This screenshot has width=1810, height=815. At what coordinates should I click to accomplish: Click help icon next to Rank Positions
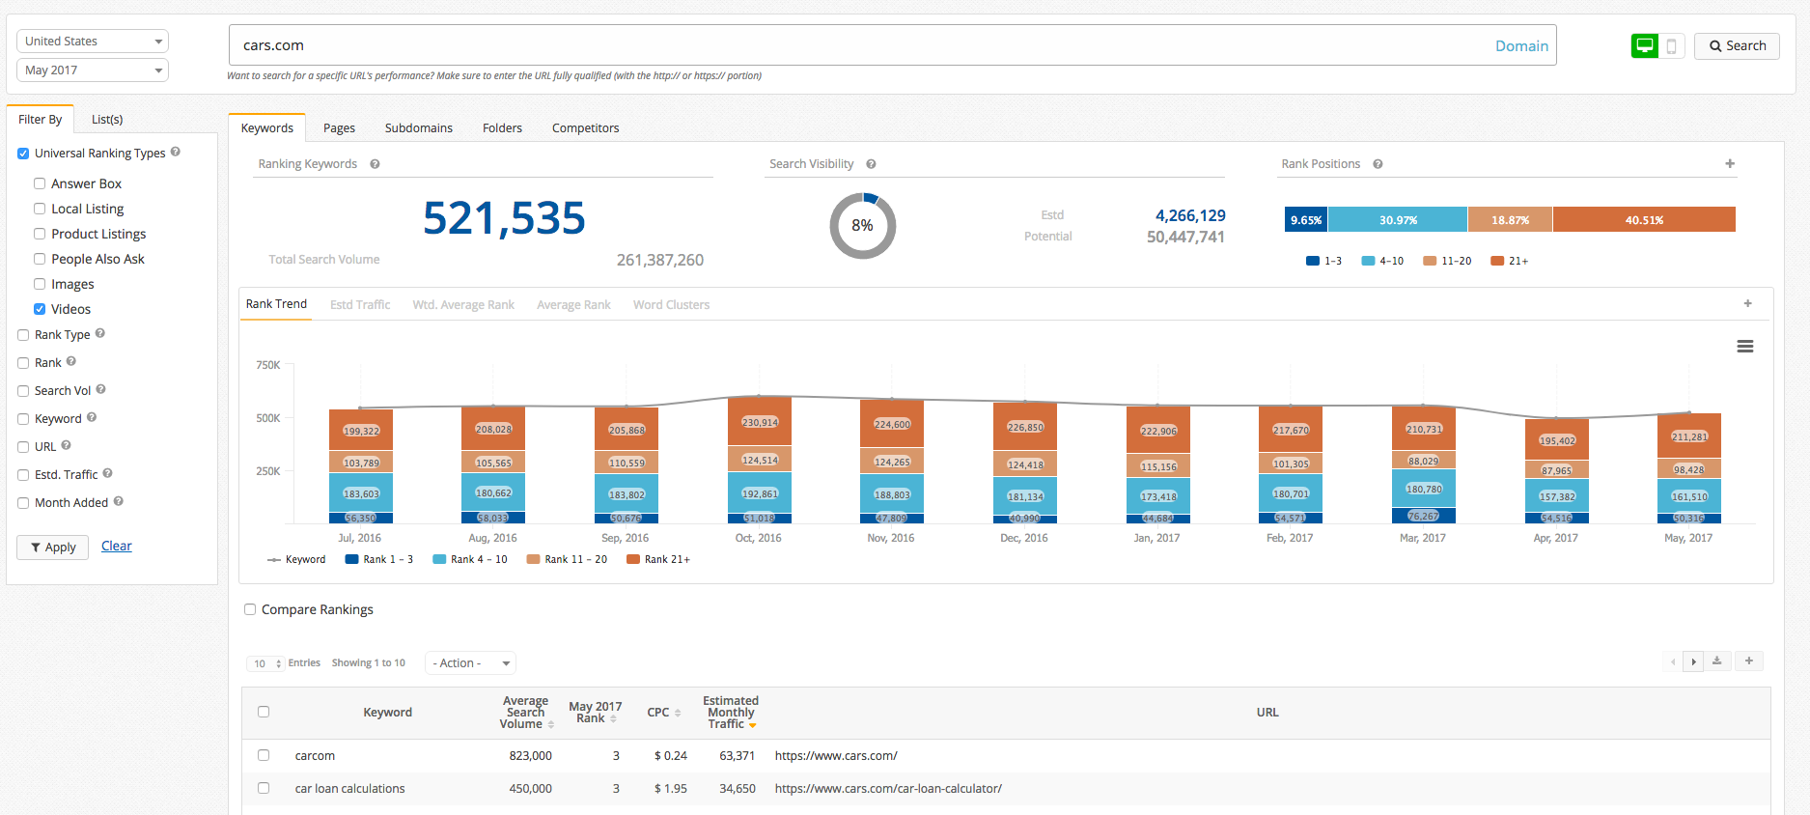(1378, 164)
